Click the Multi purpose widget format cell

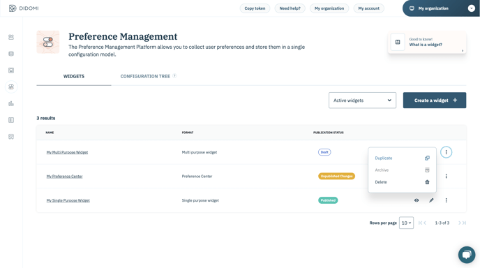click(x=200, y=152)
